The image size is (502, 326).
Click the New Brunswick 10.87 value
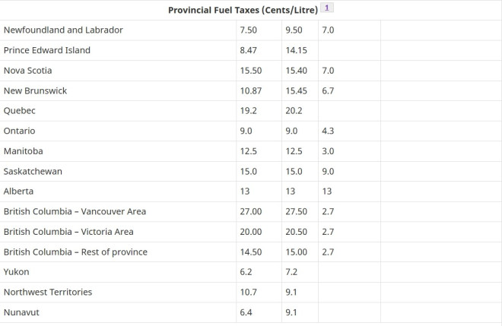[x=250, y=90]
